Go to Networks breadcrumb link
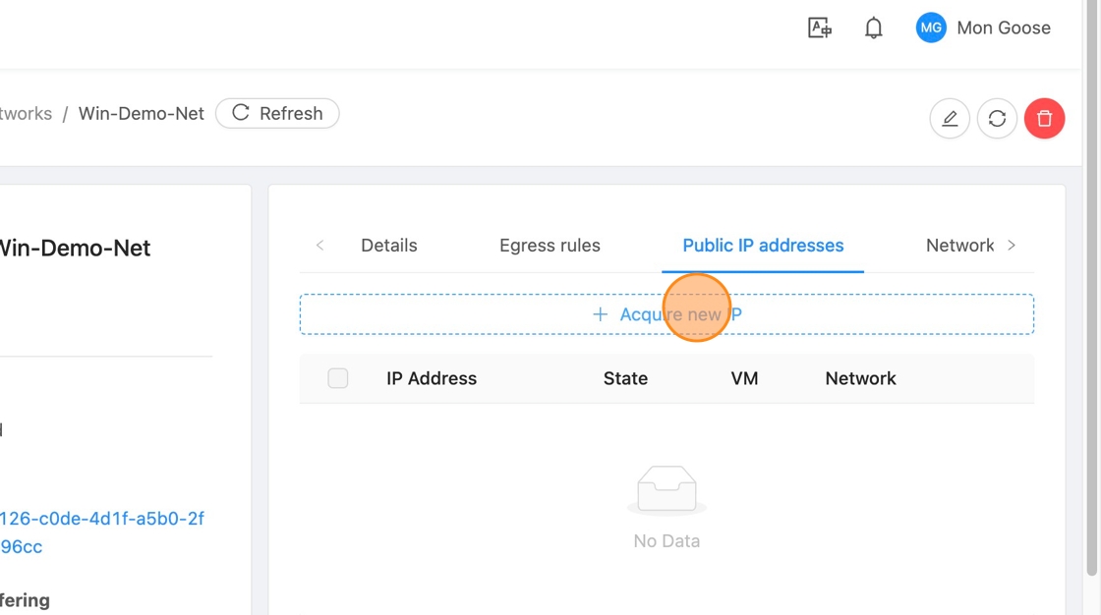This screenshot has height=615, width=1101. pos(26,114)
